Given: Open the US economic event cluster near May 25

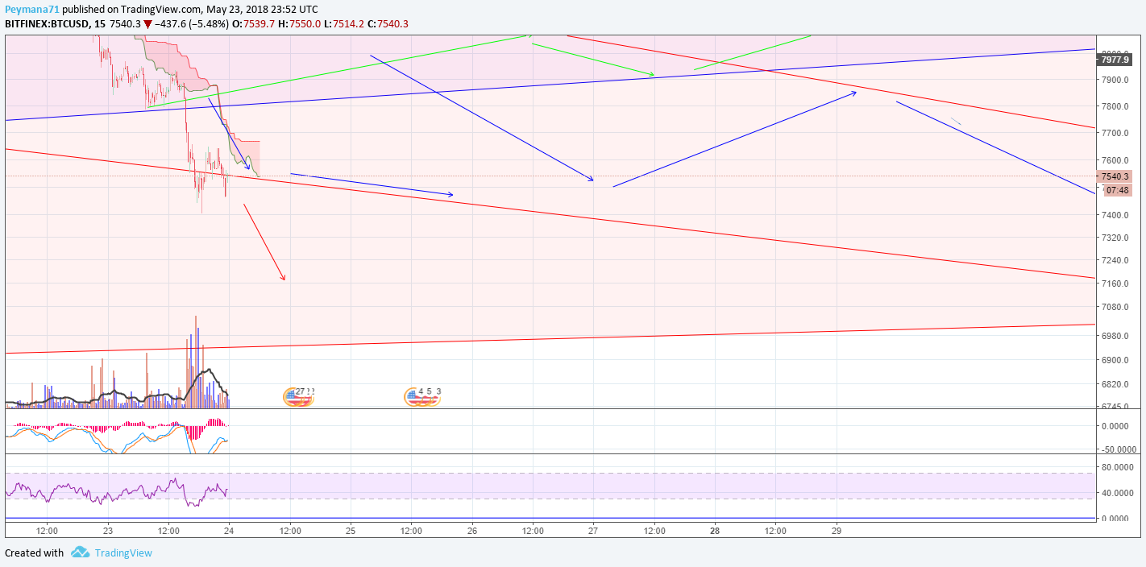Looking at the screenshot, I should click(423, 395).
